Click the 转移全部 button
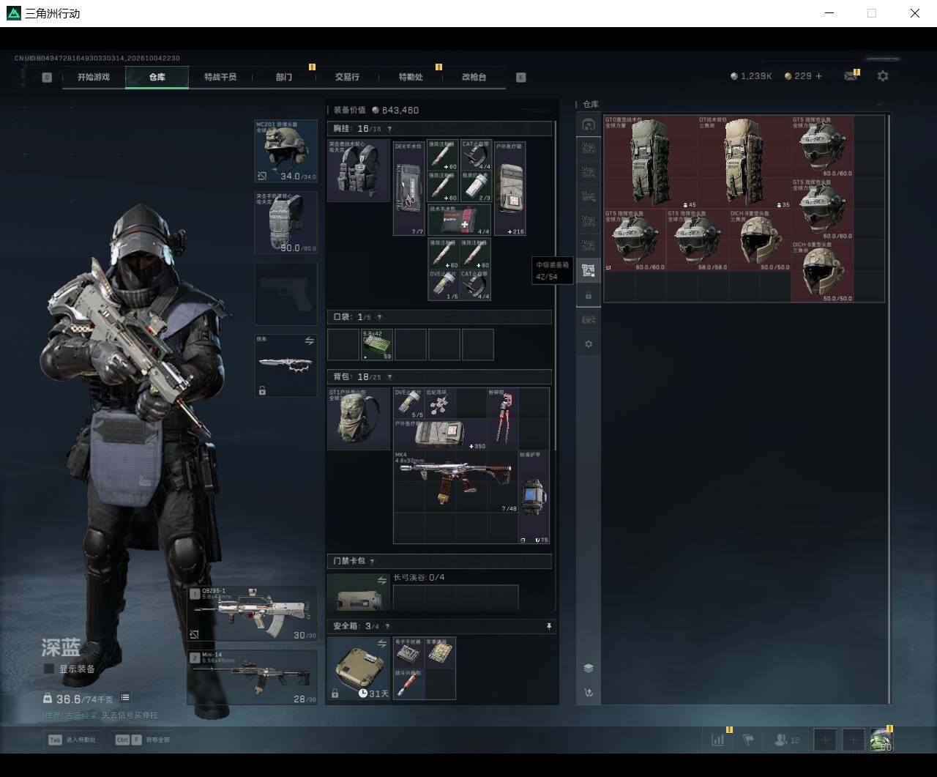937x777 pixels. click(x=143, y=740)
